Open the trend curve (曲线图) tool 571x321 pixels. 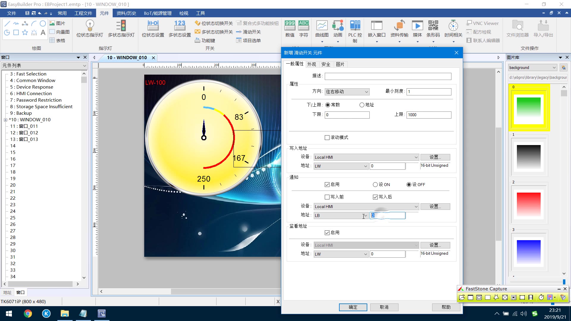[x=322, y=26]
